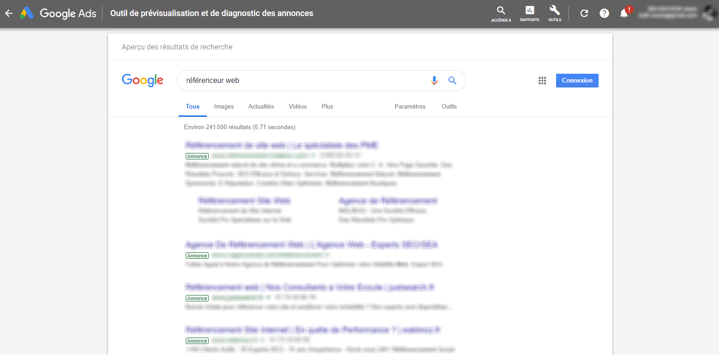719x355 pixels.
Task: Click the right sitelink under first ad
Action: (388, 201)
